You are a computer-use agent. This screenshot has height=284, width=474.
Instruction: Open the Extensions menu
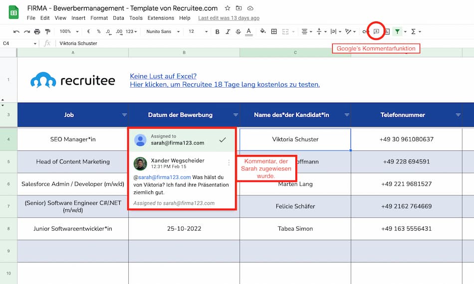point(161,18)
